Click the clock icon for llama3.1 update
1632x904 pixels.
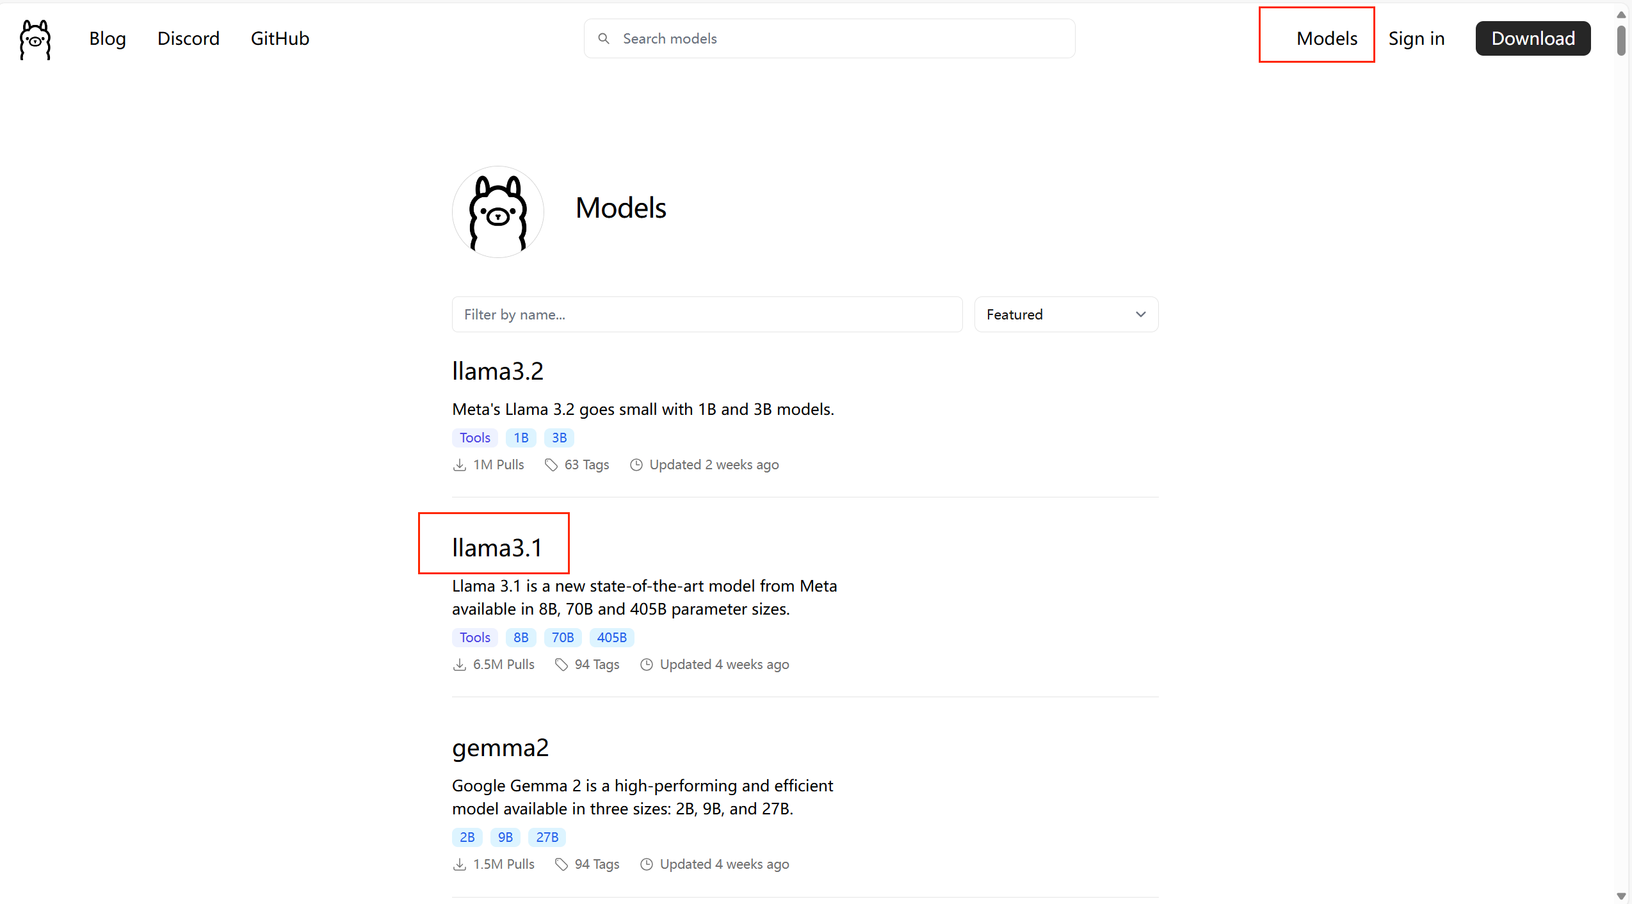[647, 665]
